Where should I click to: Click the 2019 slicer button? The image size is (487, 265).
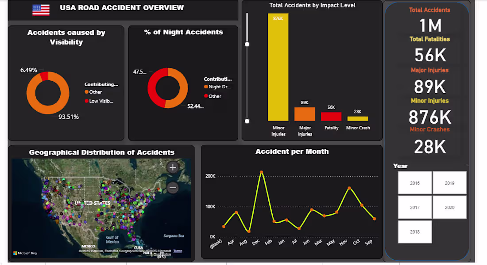pyautogui.click(x=449, y=182)
